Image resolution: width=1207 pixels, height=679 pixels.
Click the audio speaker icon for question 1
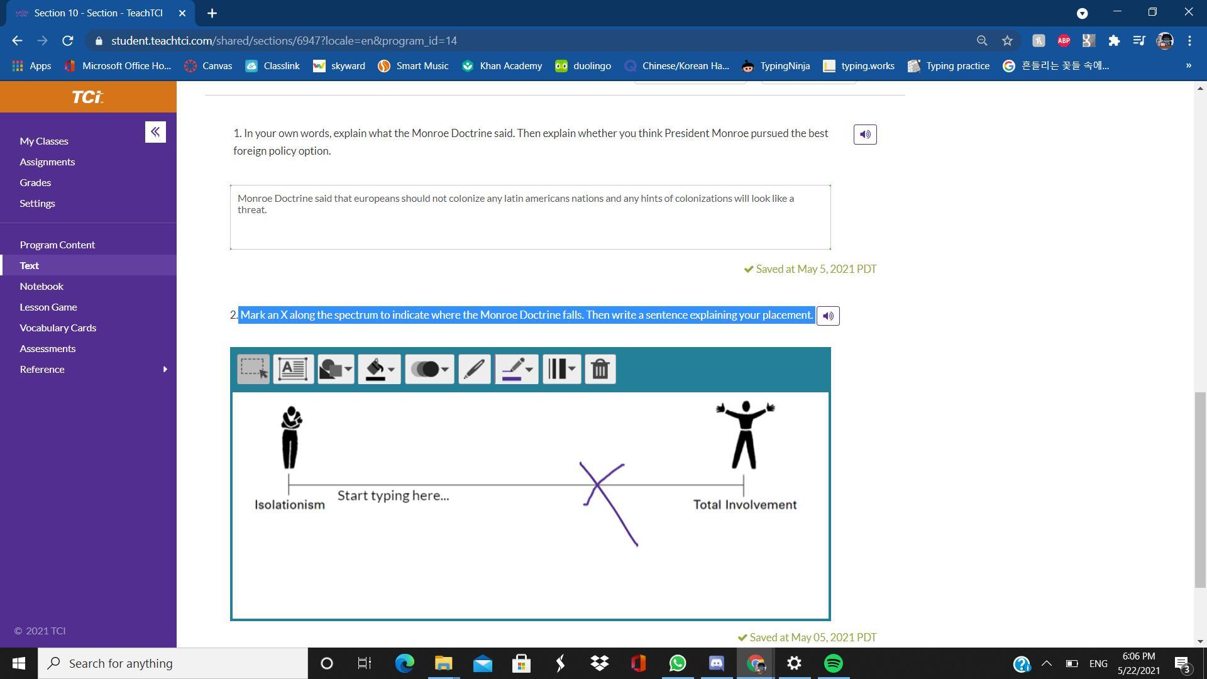coord(864,135)
